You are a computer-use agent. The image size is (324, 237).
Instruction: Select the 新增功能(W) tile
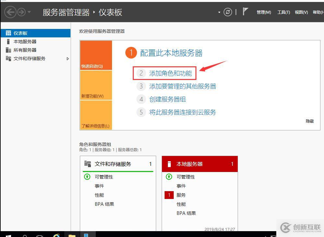coord(96,85)
